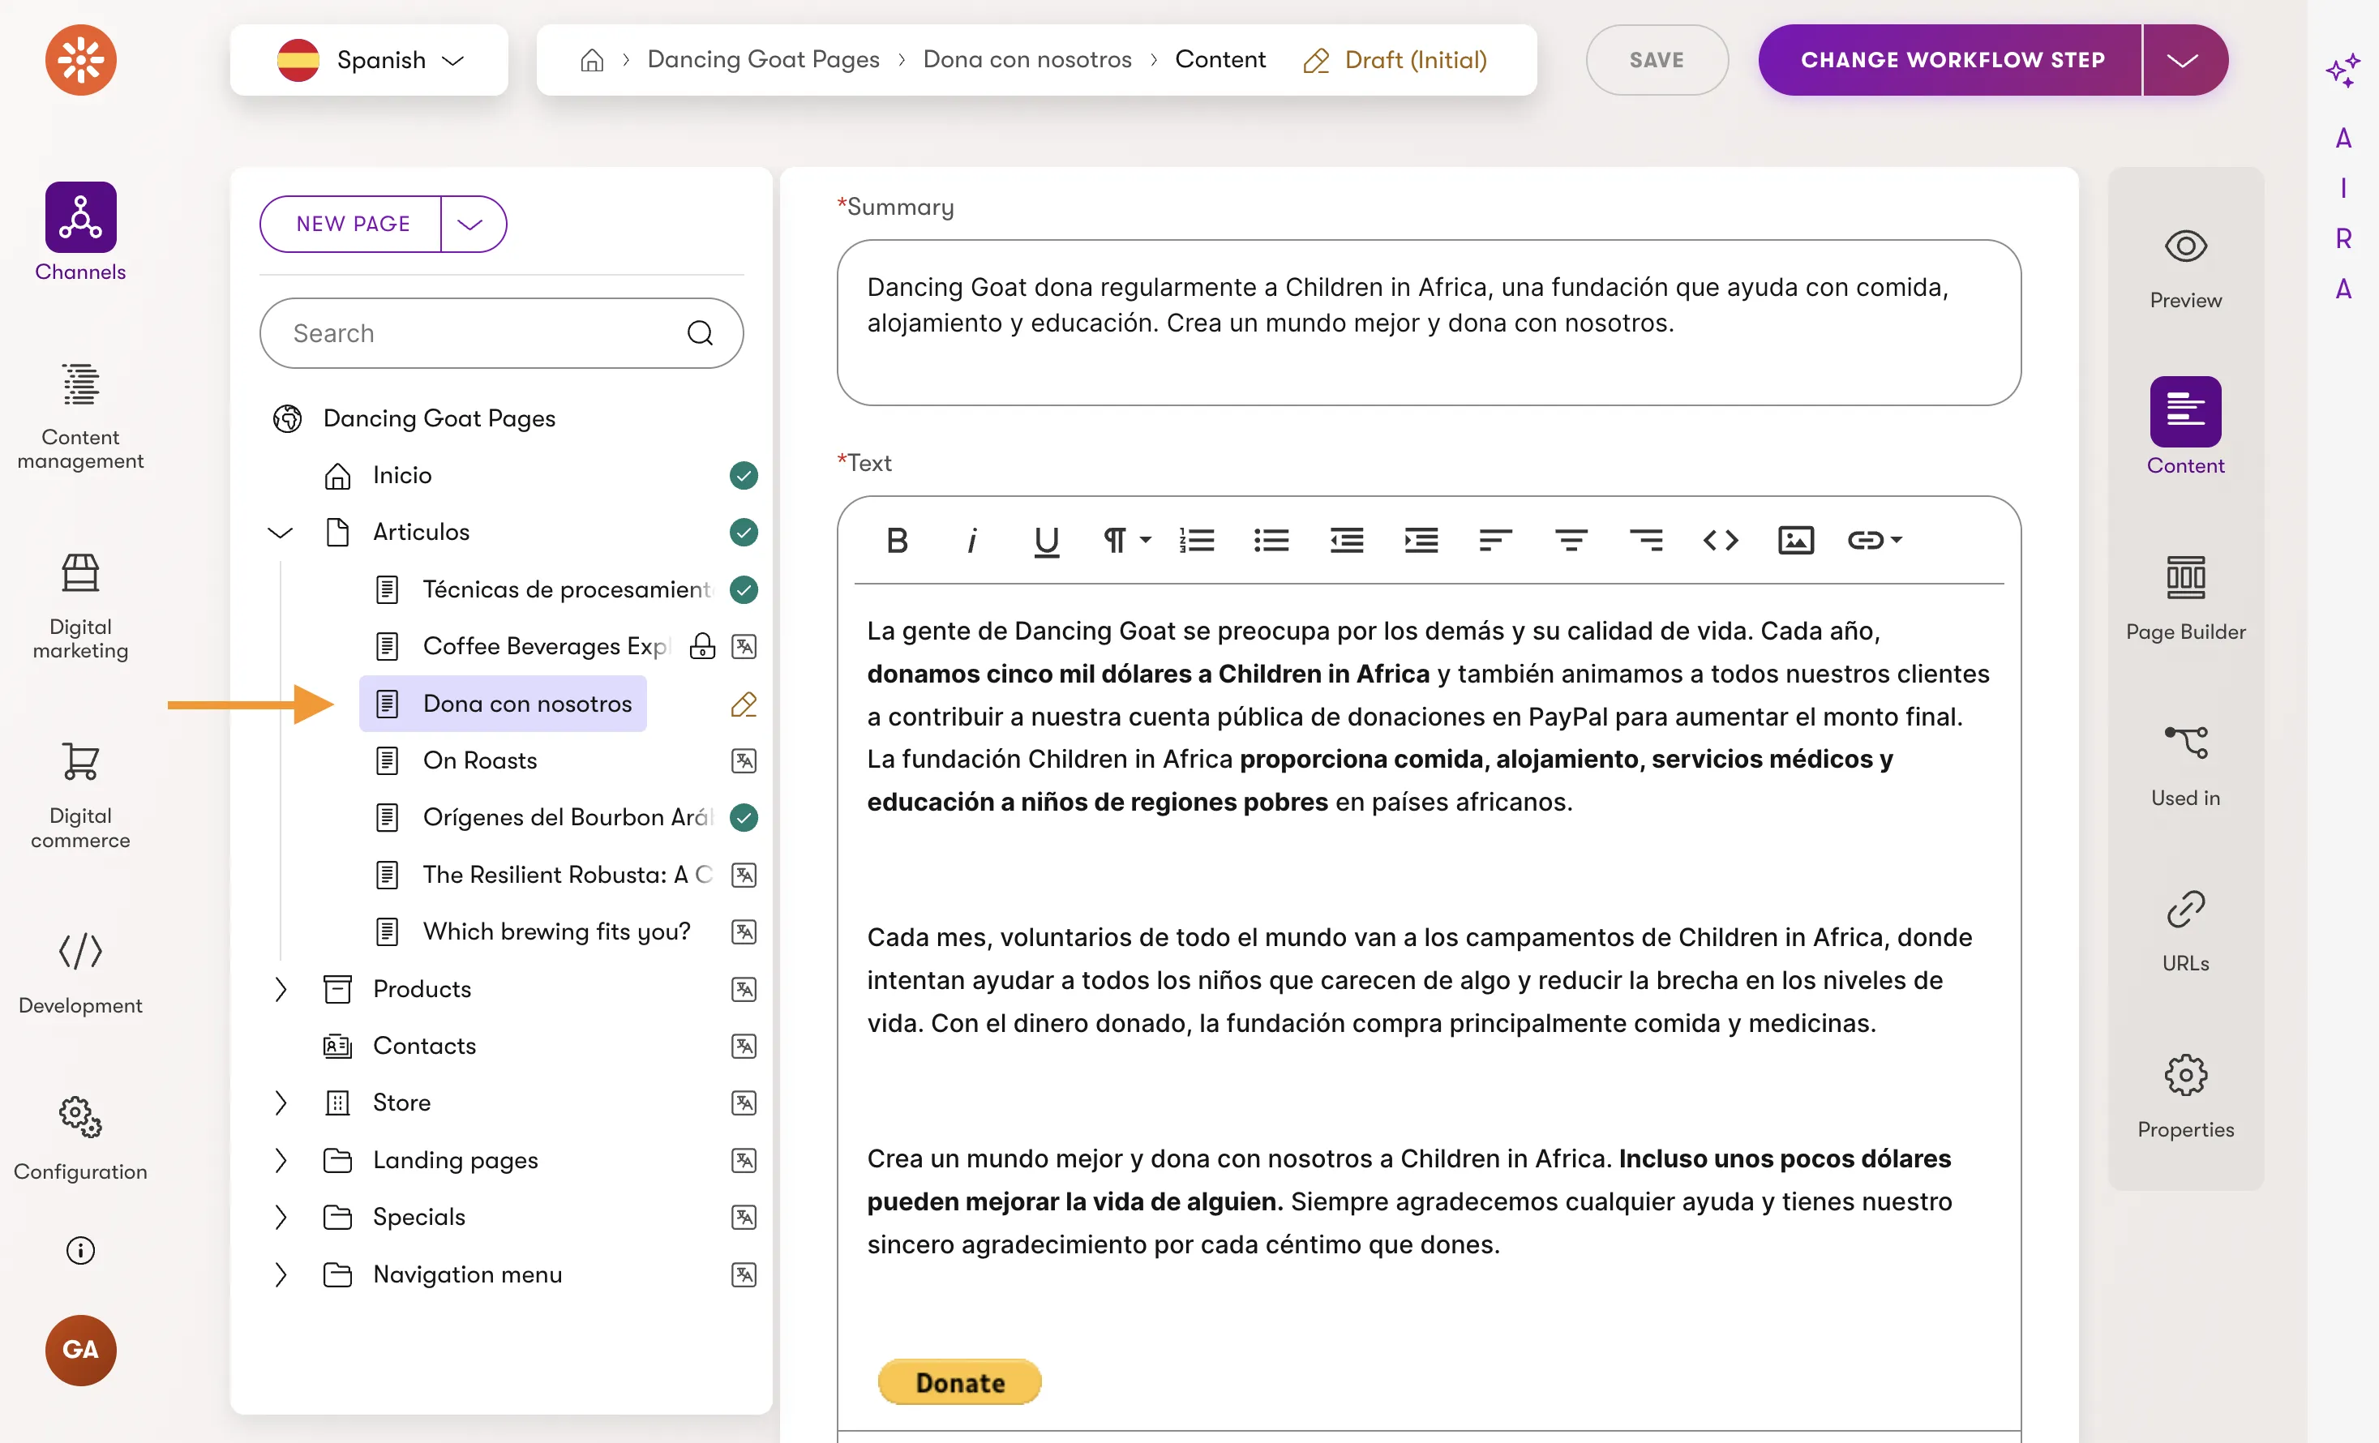Expand the Specials tree node
This screenshot has width=2379, height=1443.
click(x=280, y=1217)
